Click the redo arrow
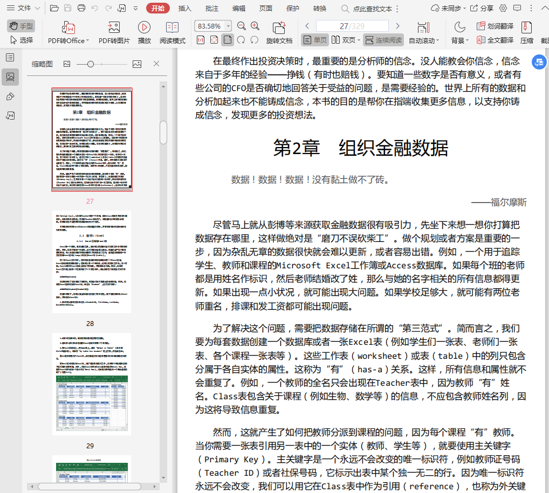Image resolution: width=549 pixels, height=493 pixels. click(108, 8)
